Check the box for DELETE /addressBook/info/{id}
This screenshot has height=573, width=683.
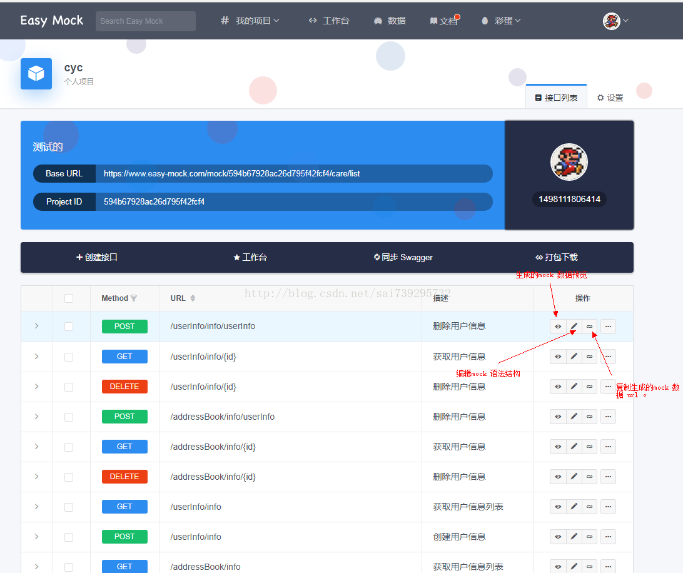click(69, 477)
